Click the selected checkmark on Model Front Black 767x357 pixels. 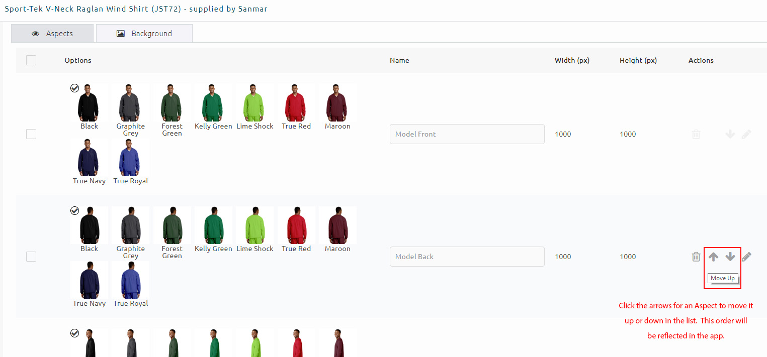74,88
